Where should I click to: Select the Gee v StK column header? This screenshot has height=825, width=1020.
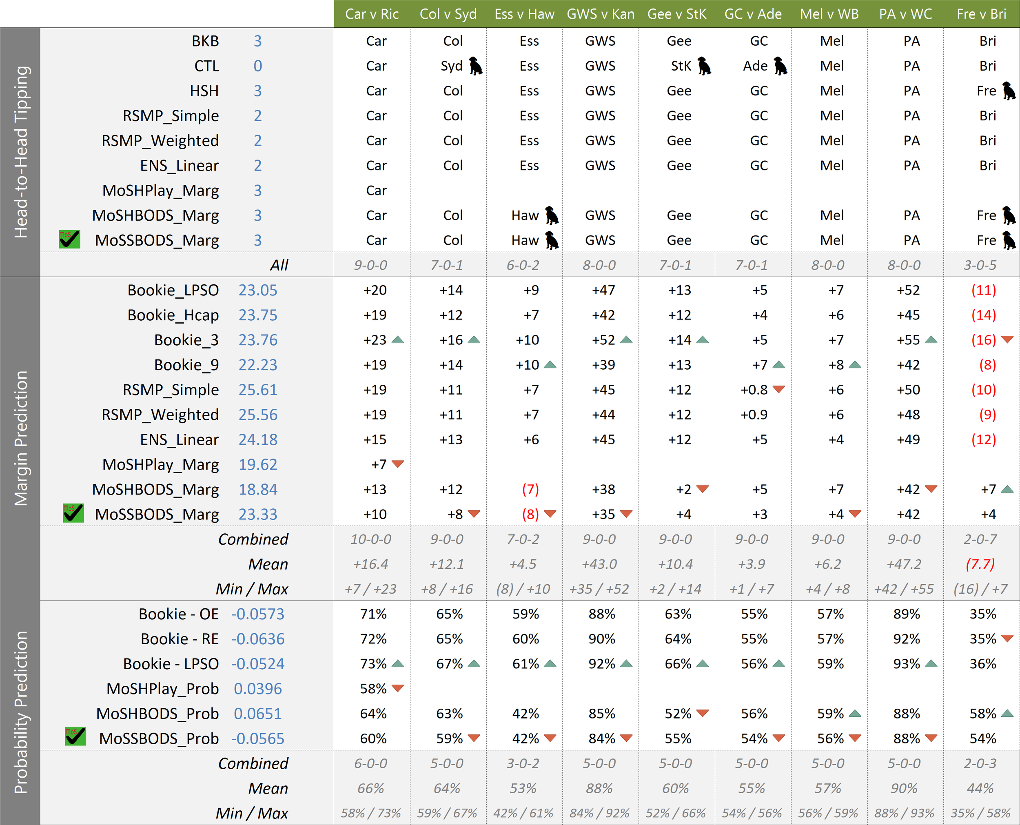coord(677,14)
